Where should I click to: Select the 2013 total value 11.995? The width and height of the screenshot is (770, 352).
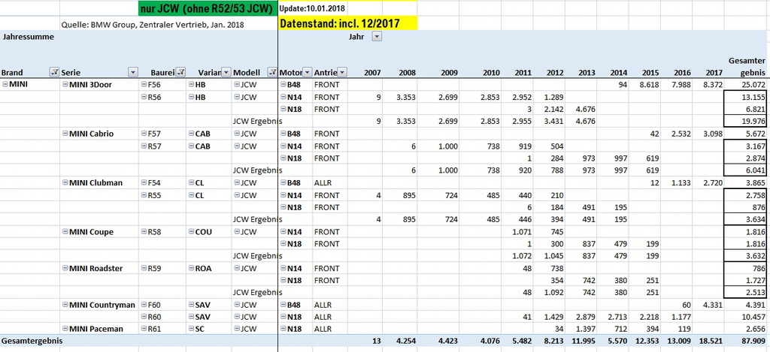pos(583,341)
